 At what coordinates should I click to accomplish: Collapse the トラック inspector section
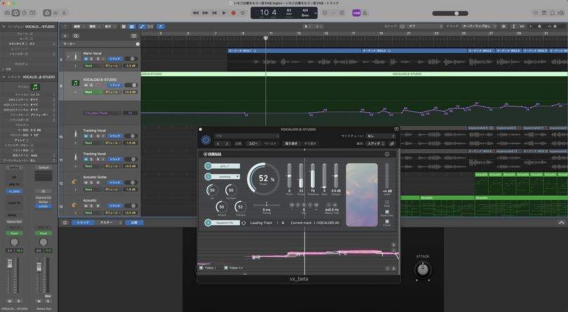tap(4, 77)
